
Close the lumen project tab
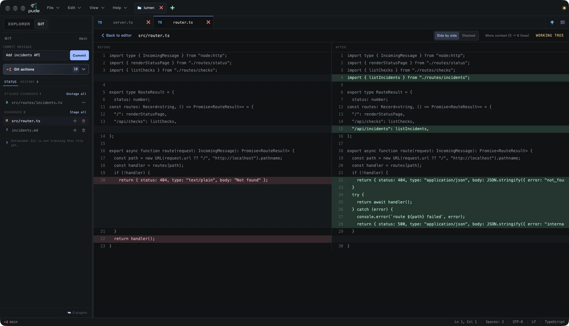(161, 8)
